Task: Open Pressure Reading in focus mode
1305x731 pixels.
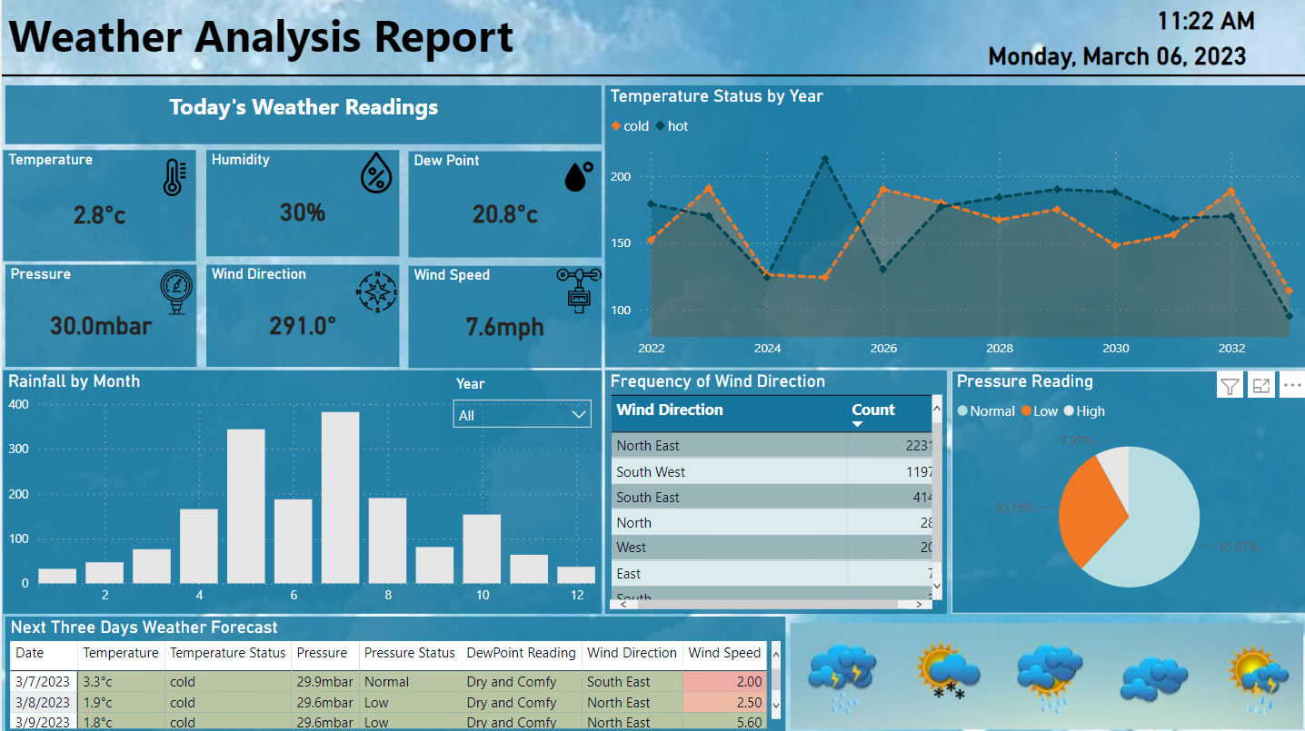Action: pos(1260,384)
